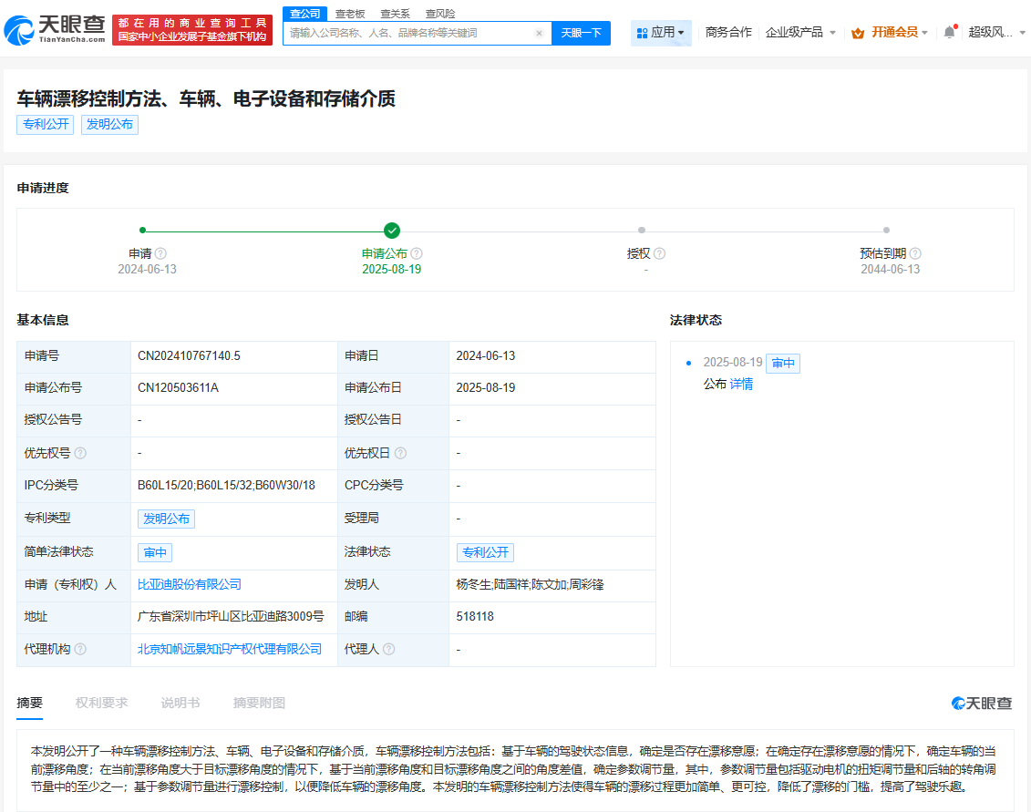This screenshot has height=812, width=1031.
Task: Select the 查风险 search tab
Action: pyautogui.click(x=440, y=14)
